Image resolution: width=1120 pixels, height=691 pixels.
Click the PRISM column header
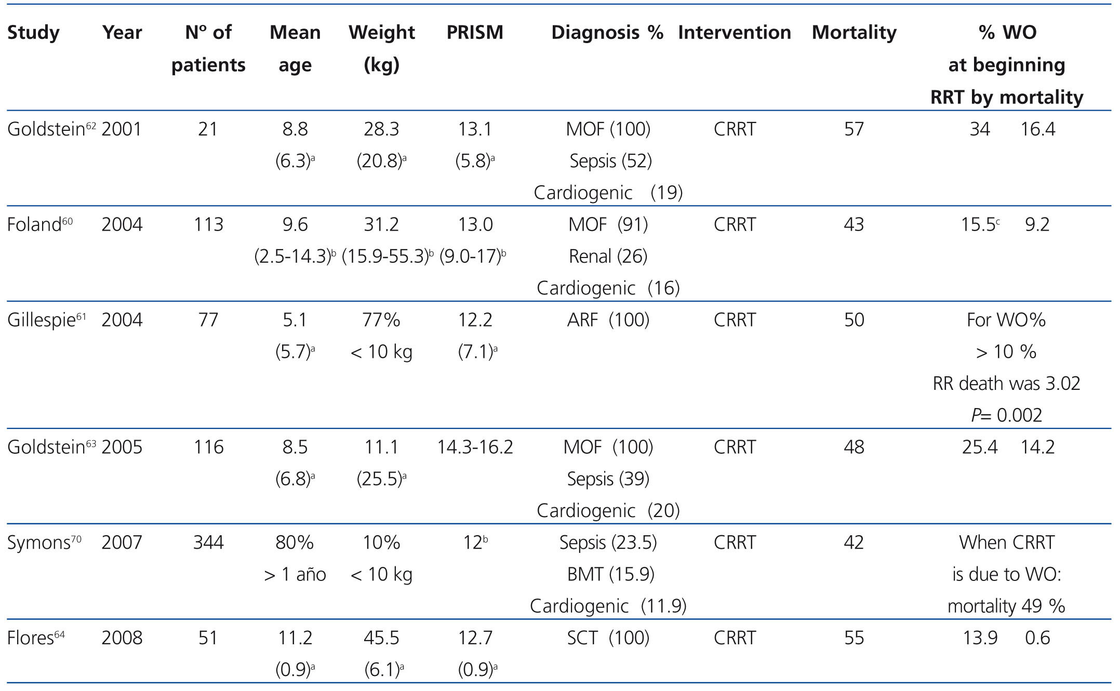click(475, 33)
